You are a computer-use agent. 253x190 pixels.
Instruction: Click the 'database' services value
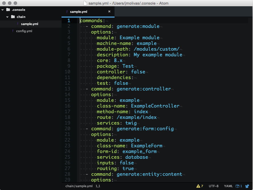(x=137, y=157)
